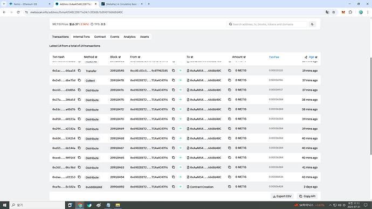Sort by Method column
Image resolution: width=372 pixels, height=209 pixels.
coord(96,57)
